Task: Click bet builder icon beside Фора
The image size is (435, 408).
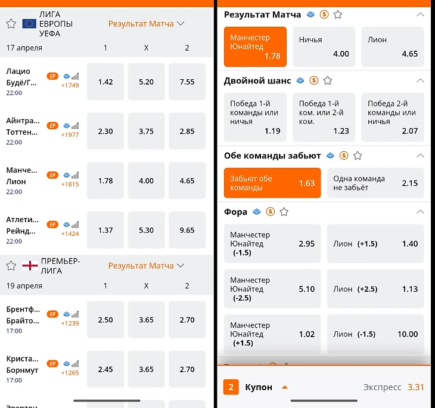Action: (257, 211)
